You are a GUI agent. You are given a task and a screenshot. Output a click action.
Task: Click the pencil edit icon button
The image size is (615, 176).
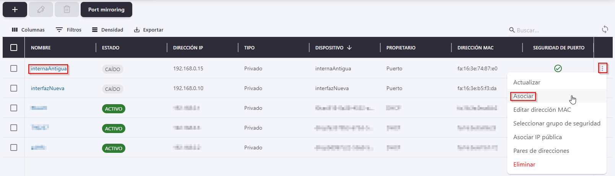tap(41, 10)
